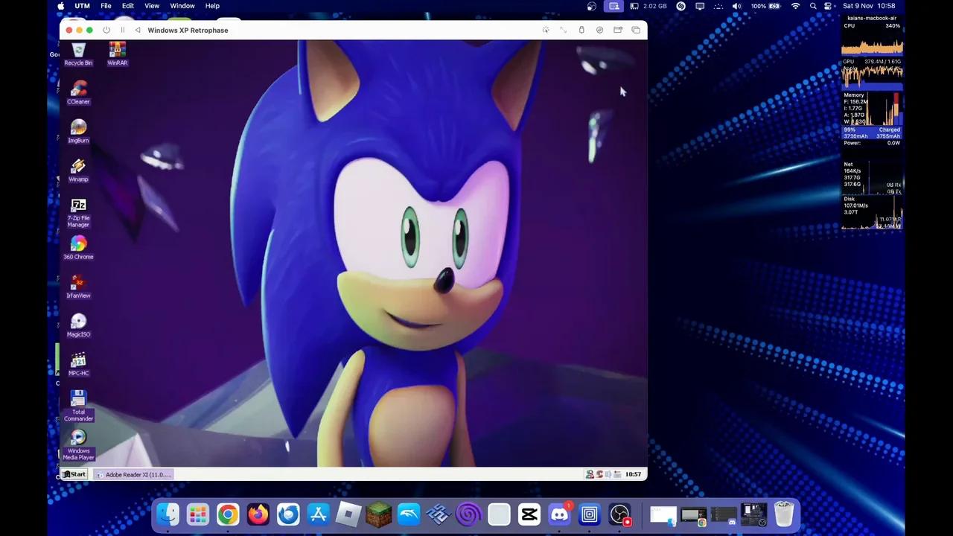Open the IrfanView desktop shortcut
The width and height of the screenshot is (953, 536).
click(78, 285)
